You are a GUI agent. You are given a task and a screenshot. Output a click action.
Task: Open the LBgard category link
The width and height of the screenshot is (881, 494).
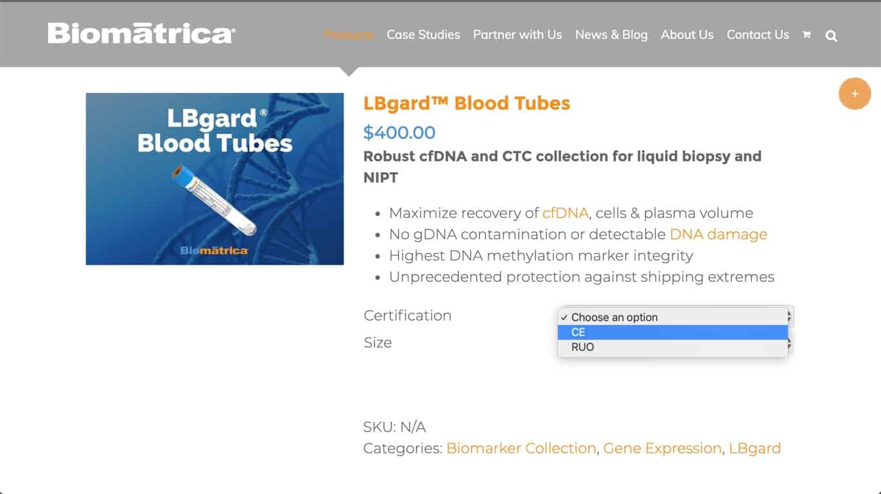pos(755,448)
